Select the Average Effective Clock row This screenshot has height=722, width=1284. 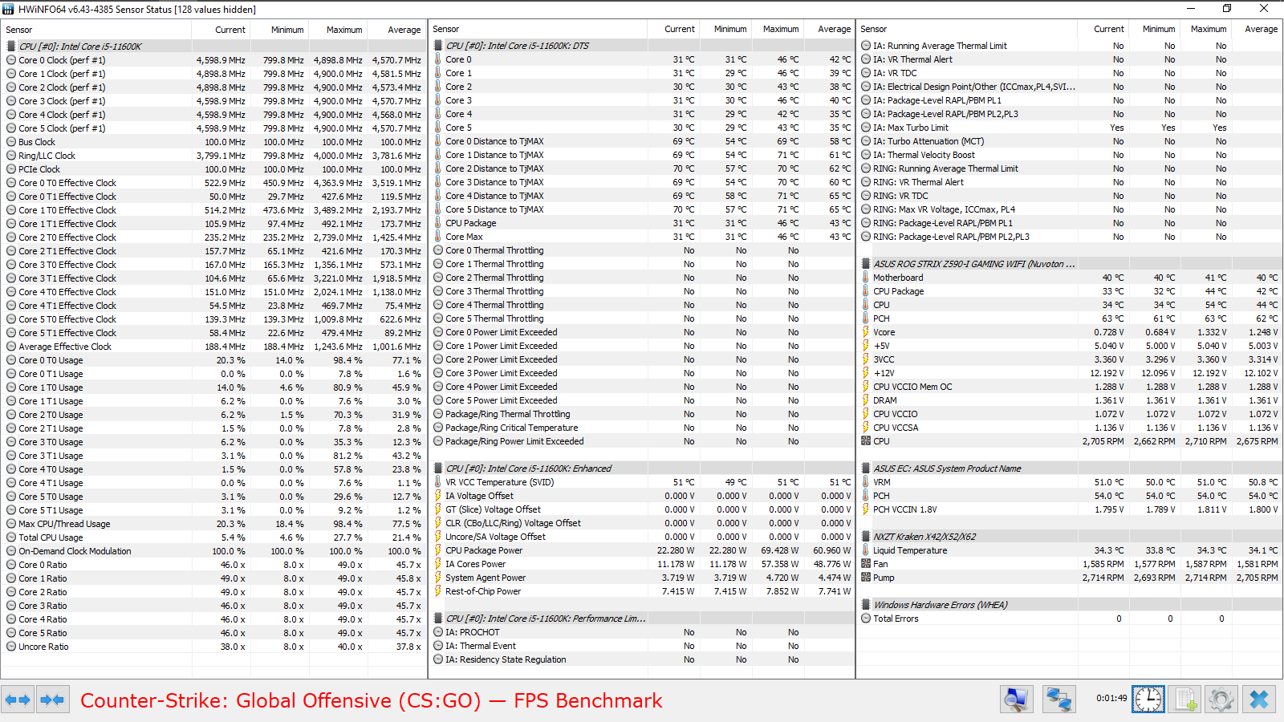pos(213,347)
